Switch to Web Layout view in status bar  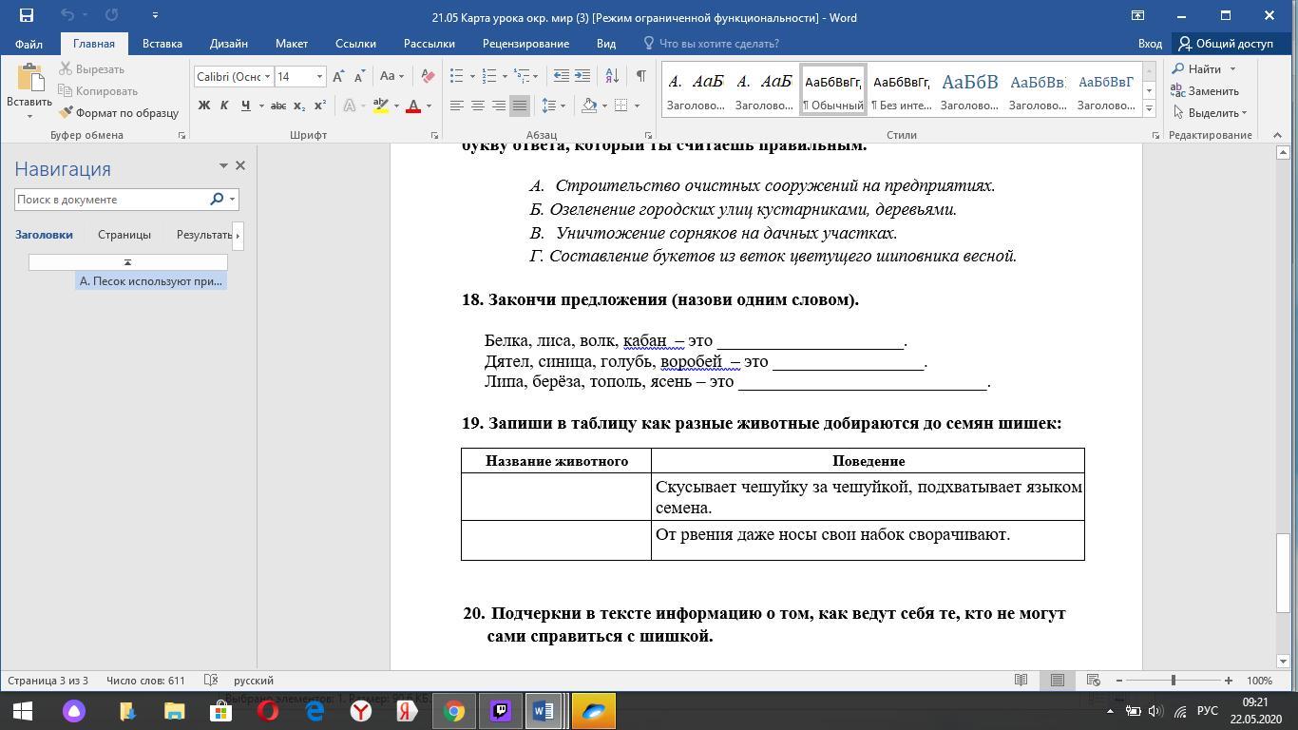[1093, 681]
